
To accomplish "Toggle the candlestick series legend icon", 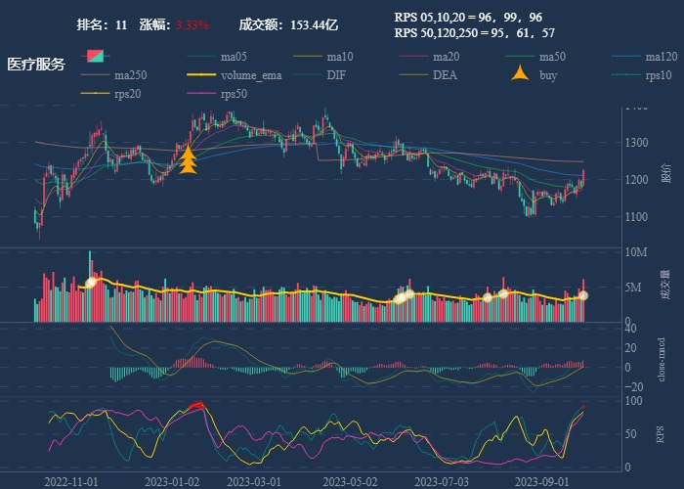I will pyautogui.click(x=95, y=56).
